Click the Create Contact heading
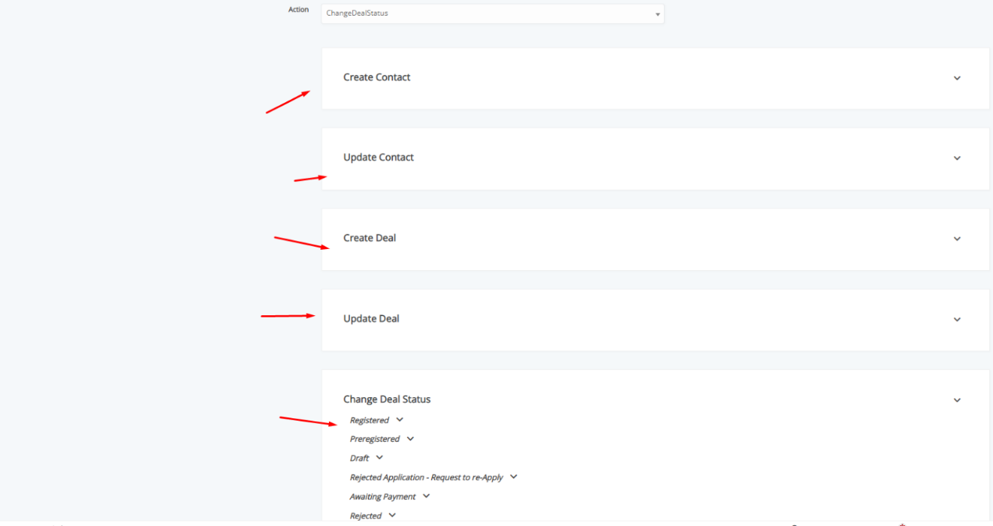This screenshot has height=526, width=993. (377, 77)
